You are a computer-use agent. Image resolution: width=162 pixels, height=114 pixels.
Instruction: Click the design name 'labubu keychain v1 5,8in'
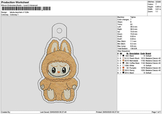pos(19,12)
